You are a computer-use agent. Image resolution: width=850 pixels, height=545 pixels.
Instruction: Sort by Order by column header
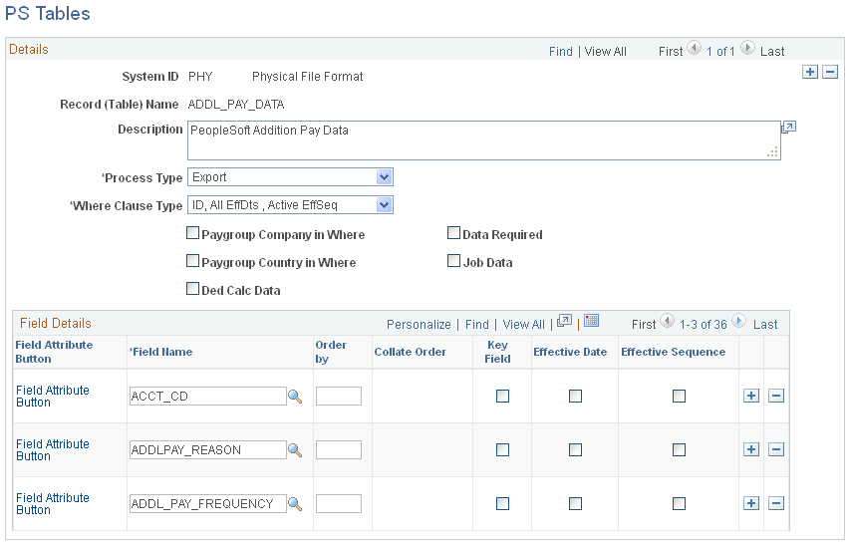tap(331, 352)
